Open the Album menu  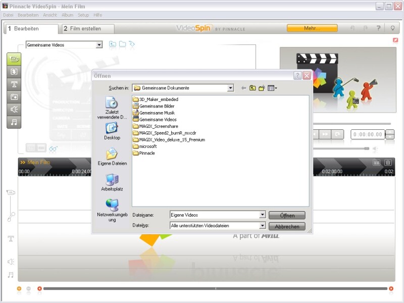[67, 15]
